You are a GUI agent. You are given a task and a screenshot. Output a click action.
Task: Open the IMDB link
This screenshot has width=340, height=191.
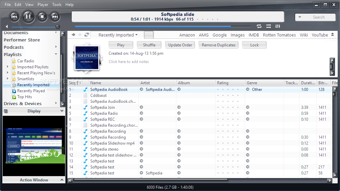click(254, 35)
